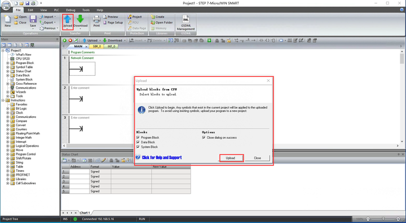Image resolution: width=406 pixels, height=223 pixels.
Task: Click the red STOP button in editor toolbar
Action: tap(70, 40)
